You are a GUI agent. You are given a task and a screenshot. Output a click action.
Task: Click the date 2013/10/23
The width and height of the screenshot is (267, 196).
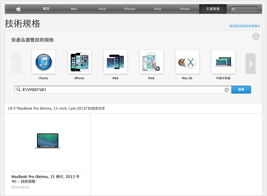[20, 187]
